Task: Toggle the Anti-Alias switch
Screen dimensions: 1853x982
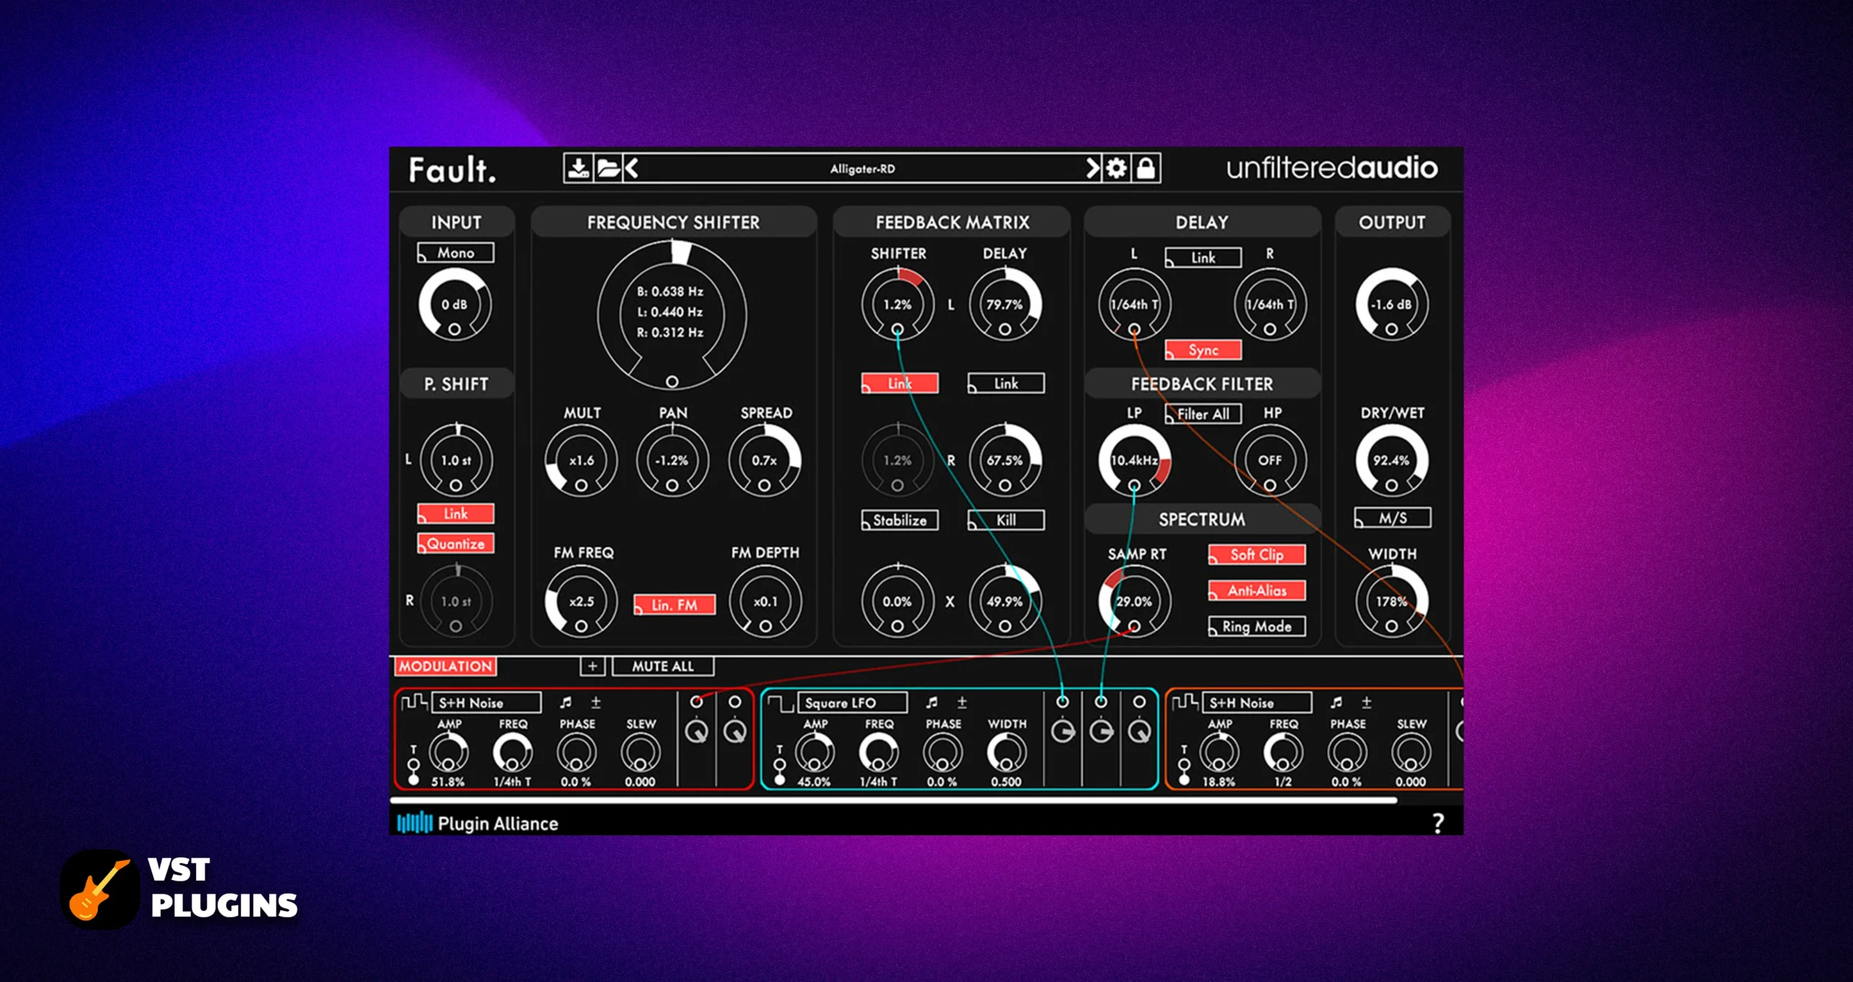Action: click(1257, 591)
